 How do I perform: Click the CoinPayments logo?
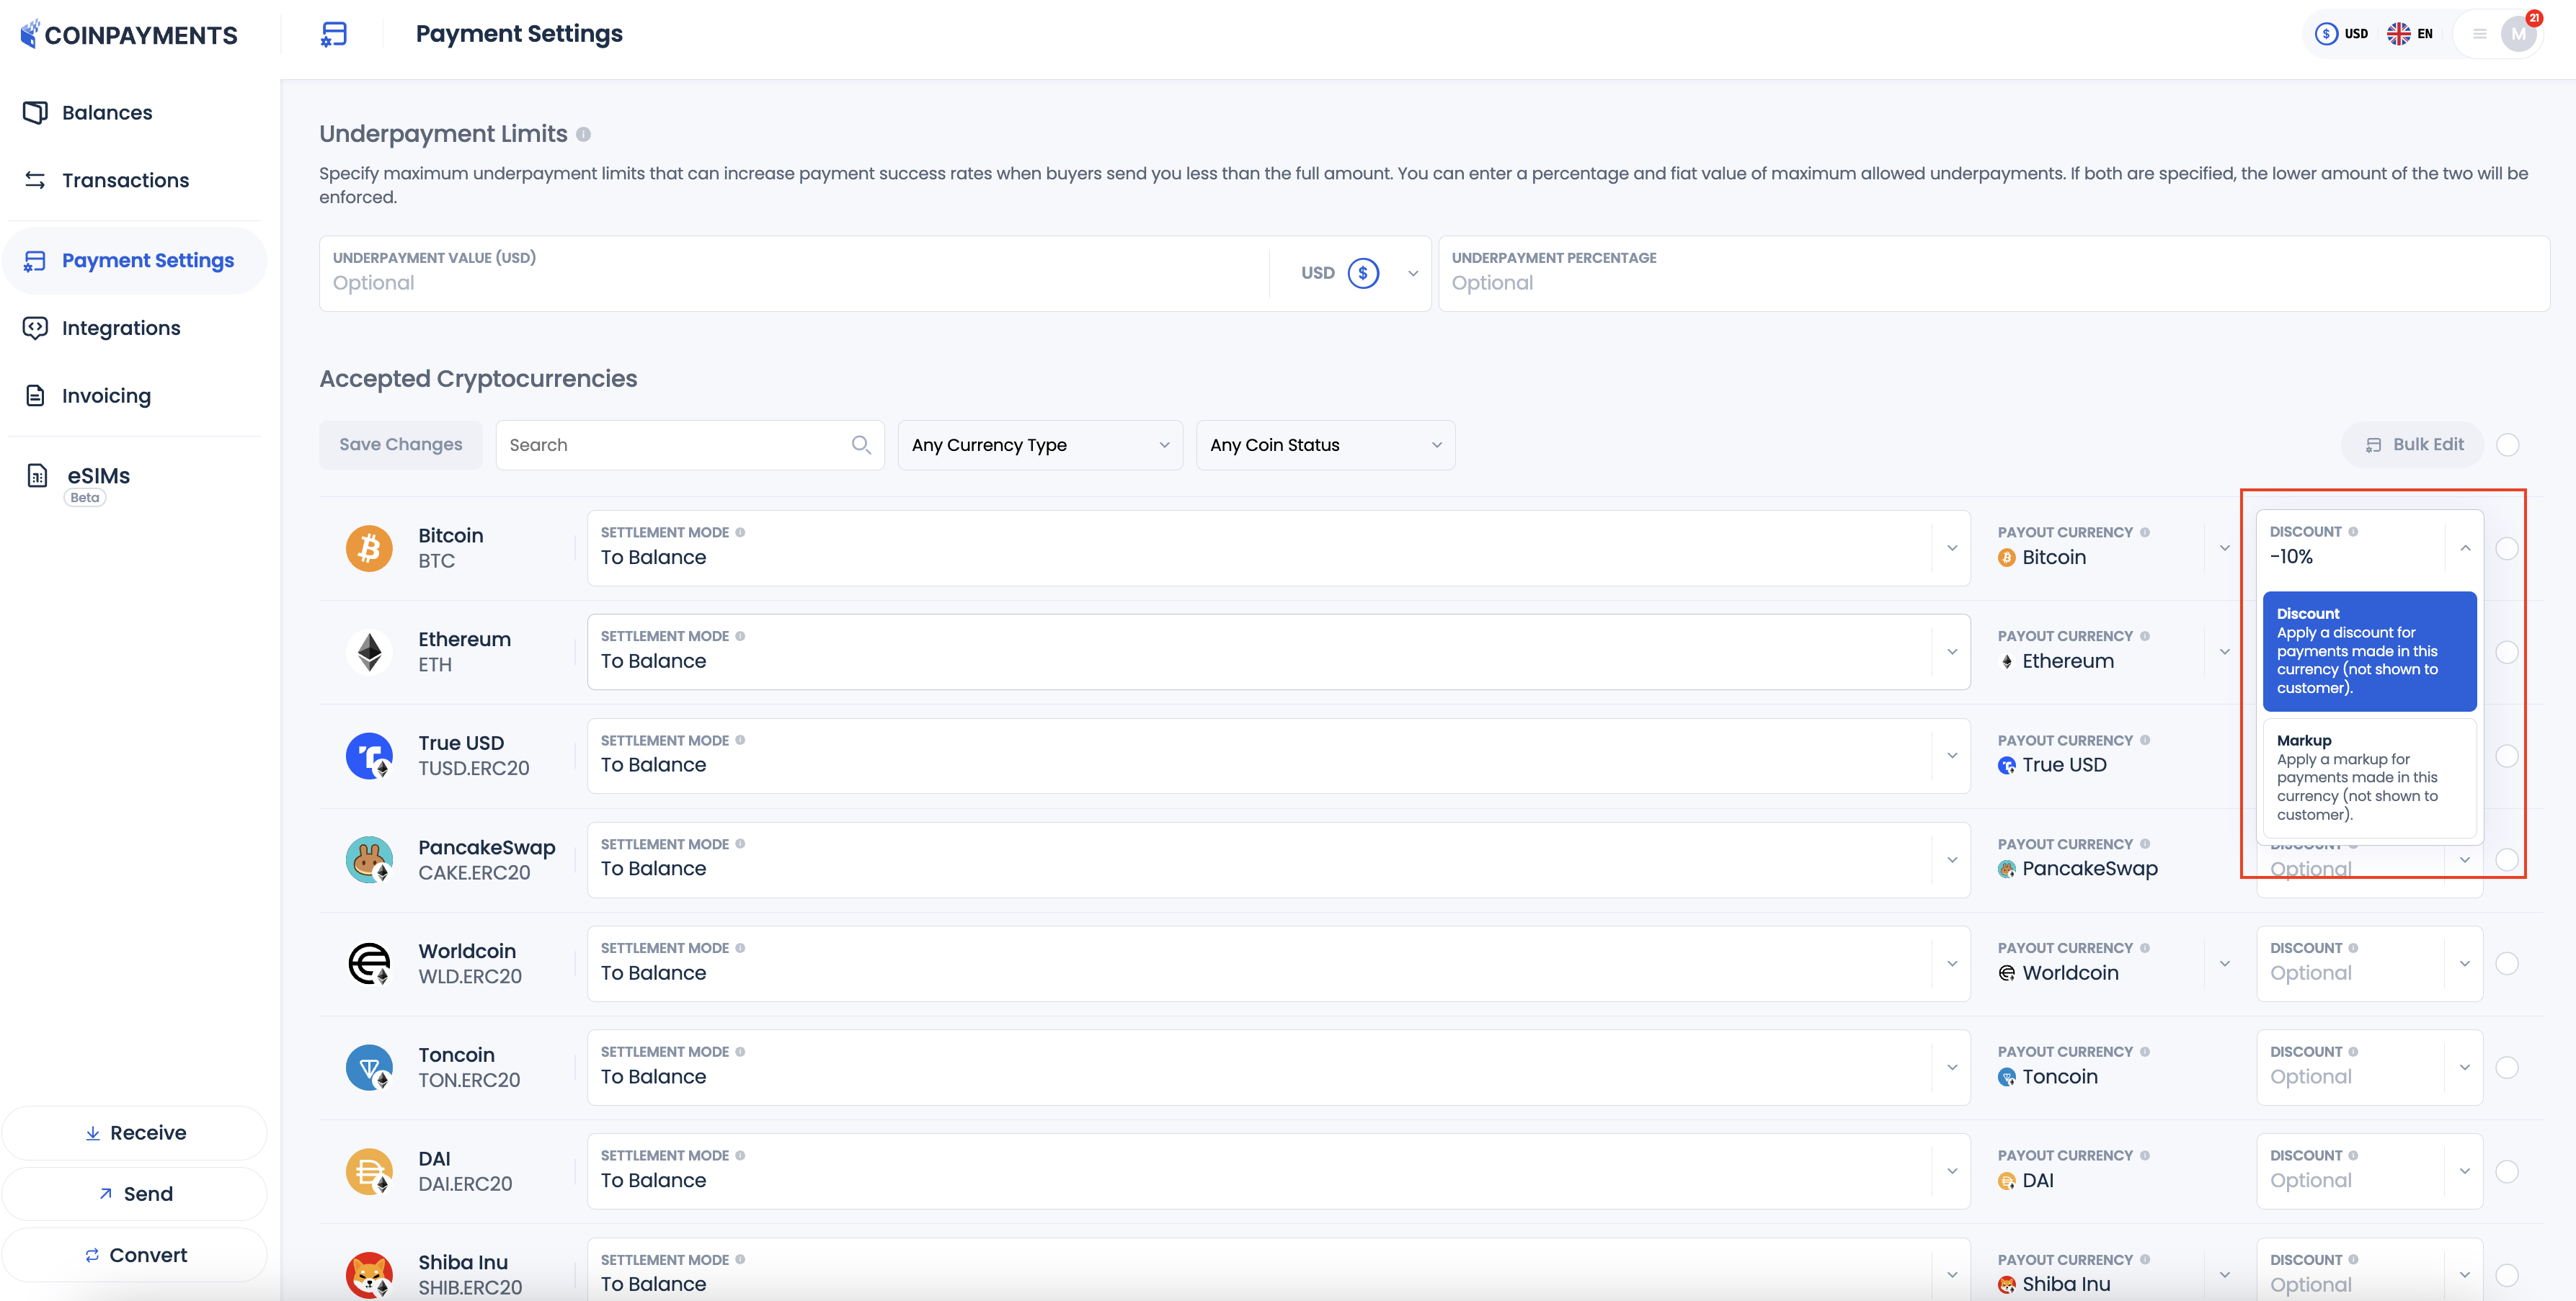(x=129, y=35)
